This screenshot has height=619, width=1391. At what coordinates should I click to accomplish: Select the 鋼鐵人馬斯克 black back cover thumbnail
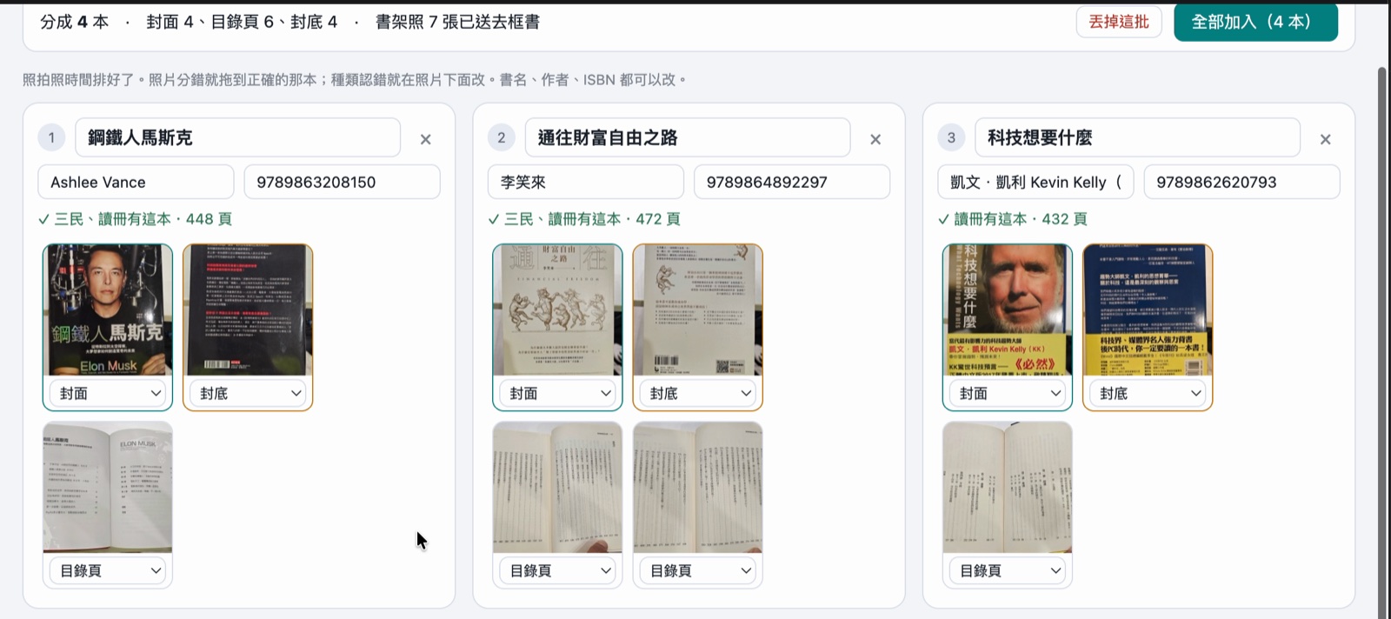(x=248, y=310)
